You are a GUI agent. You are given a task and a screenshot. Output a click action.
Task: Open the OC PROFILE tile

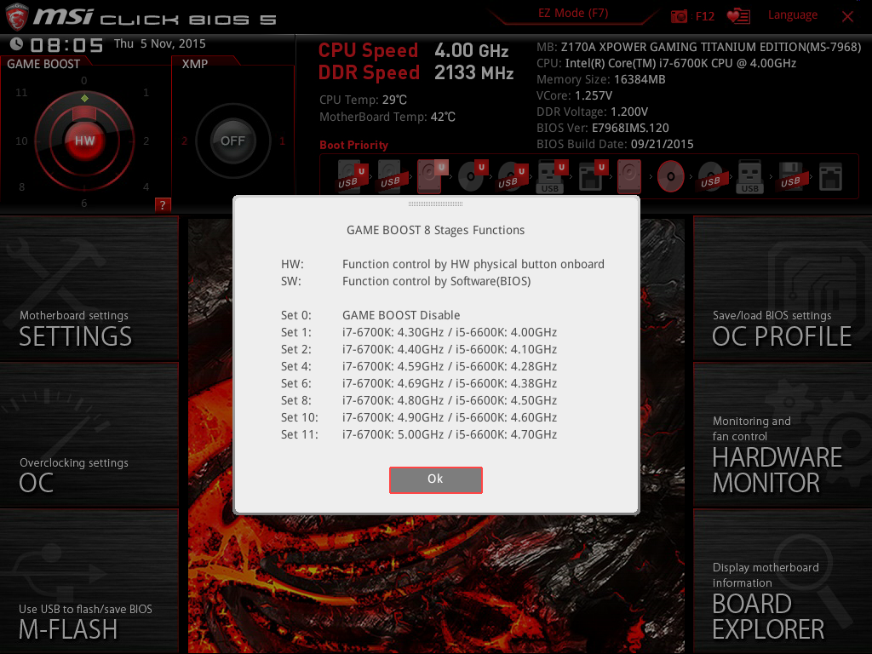click(x=783, y=288)
